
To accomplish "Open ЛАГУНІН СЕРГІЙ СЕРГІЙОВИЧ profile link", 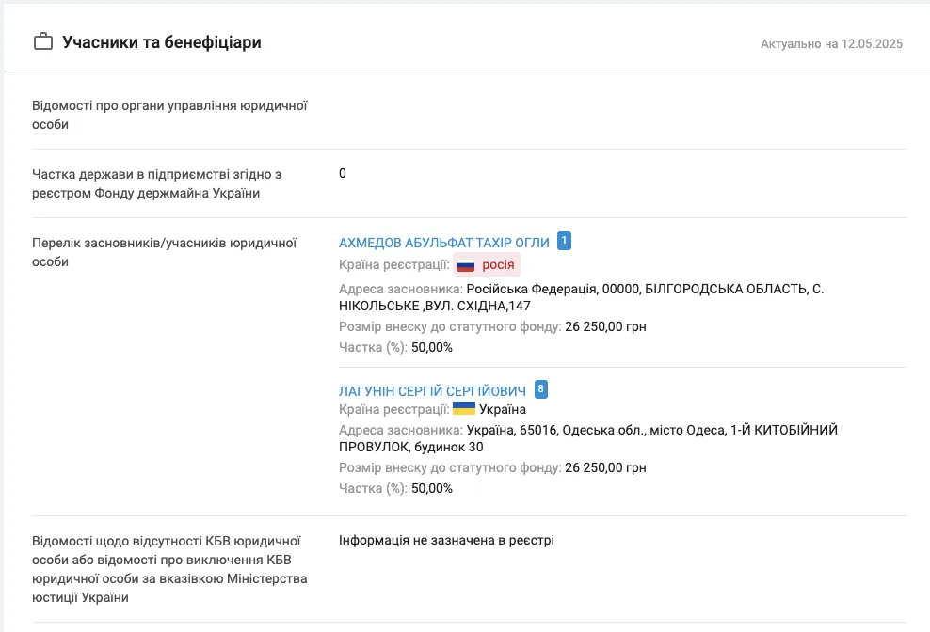I will (x=432, y=391).
